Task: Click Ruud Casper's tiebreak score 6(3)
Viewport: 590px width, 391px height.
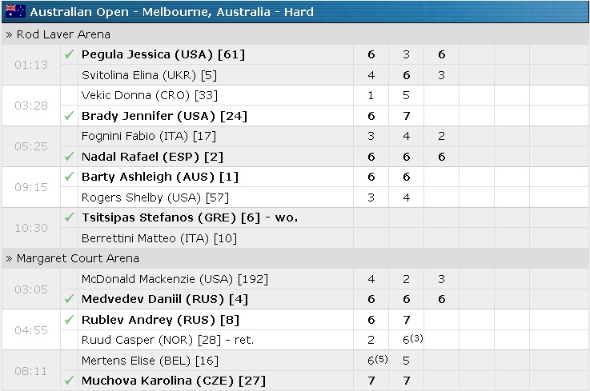Action: (411, 340)
